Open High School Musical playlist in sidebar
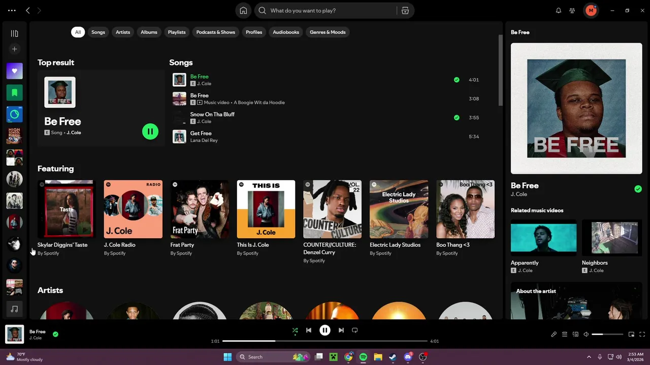This screenshot has height=365, width=650. pyautogui.click(x=14, y=136)
